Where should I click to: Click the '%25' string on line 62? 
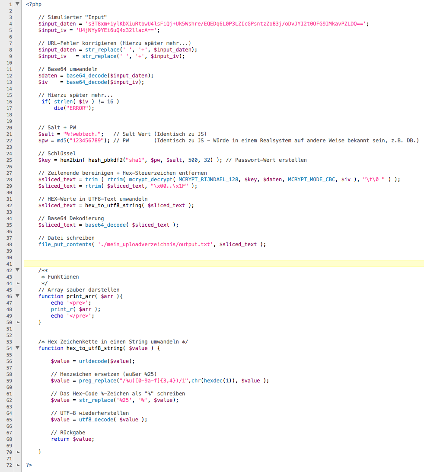click(x=124, y=400)
